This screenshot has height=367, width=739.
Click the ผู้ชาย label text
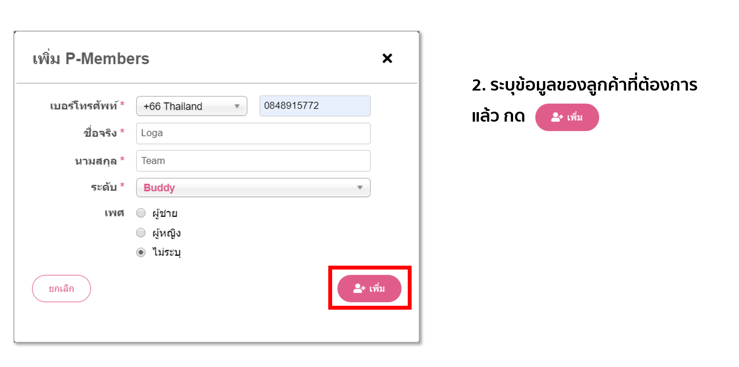pyautogui.click(x=165, y=213)
